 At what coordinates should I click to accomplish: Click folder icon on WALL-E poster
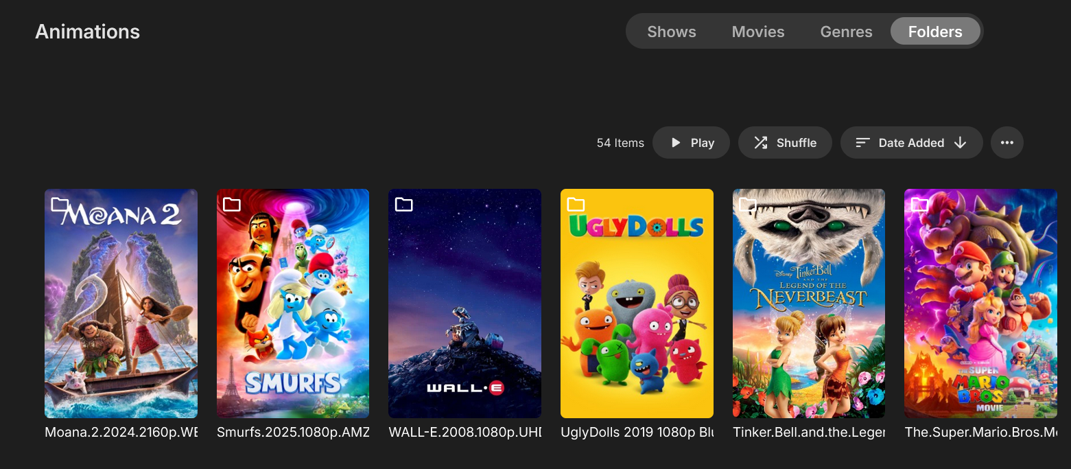(x=404, y=204)
